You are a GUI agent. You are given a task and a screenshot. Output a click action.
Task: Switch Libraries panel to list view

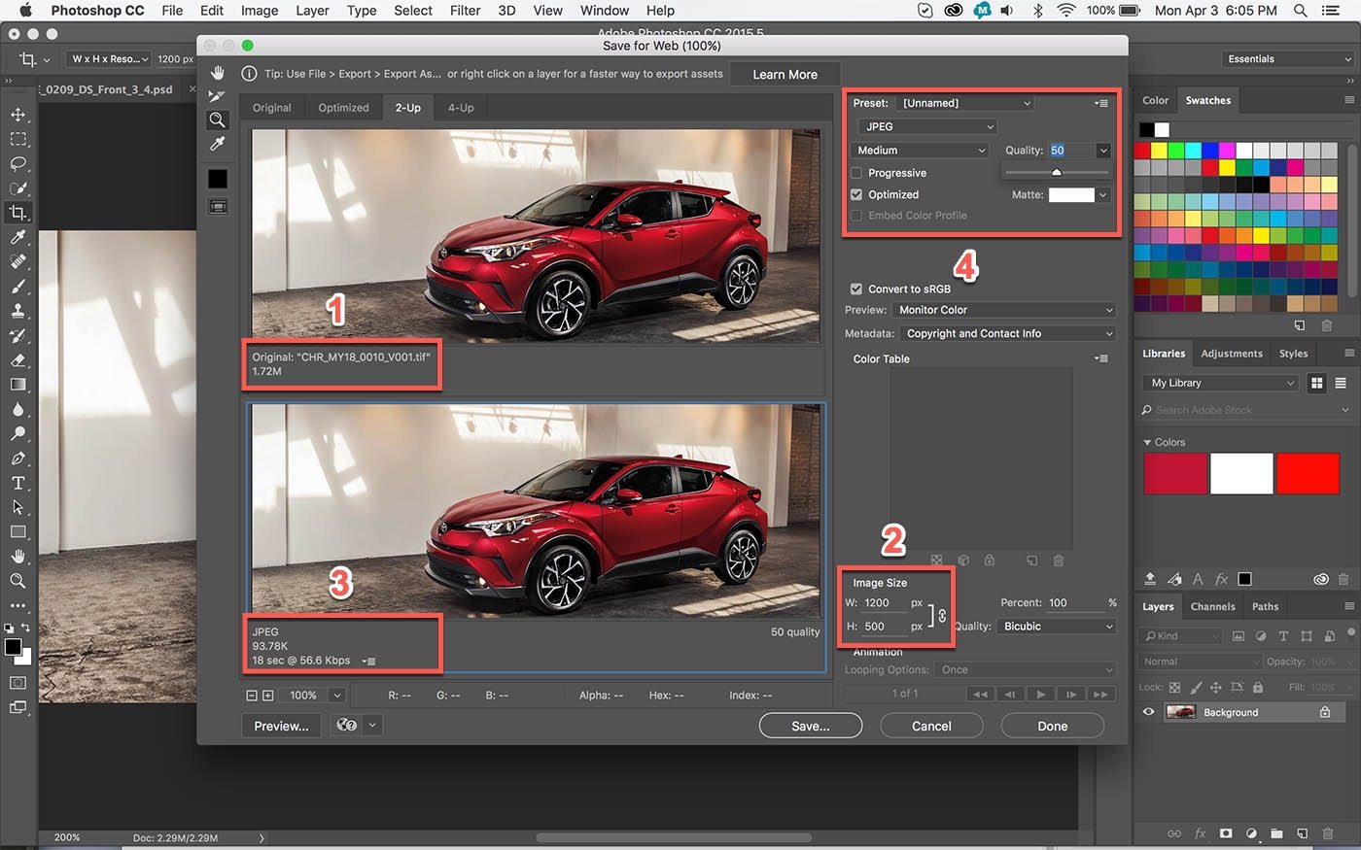pyautogui.click(x=1341, y=383)
